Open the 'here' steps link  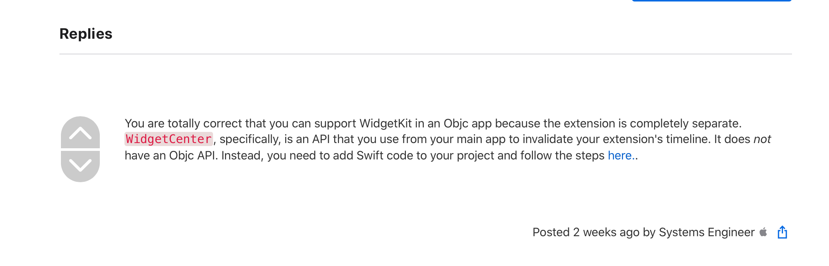pyautogui.click(x=619, y=155)
